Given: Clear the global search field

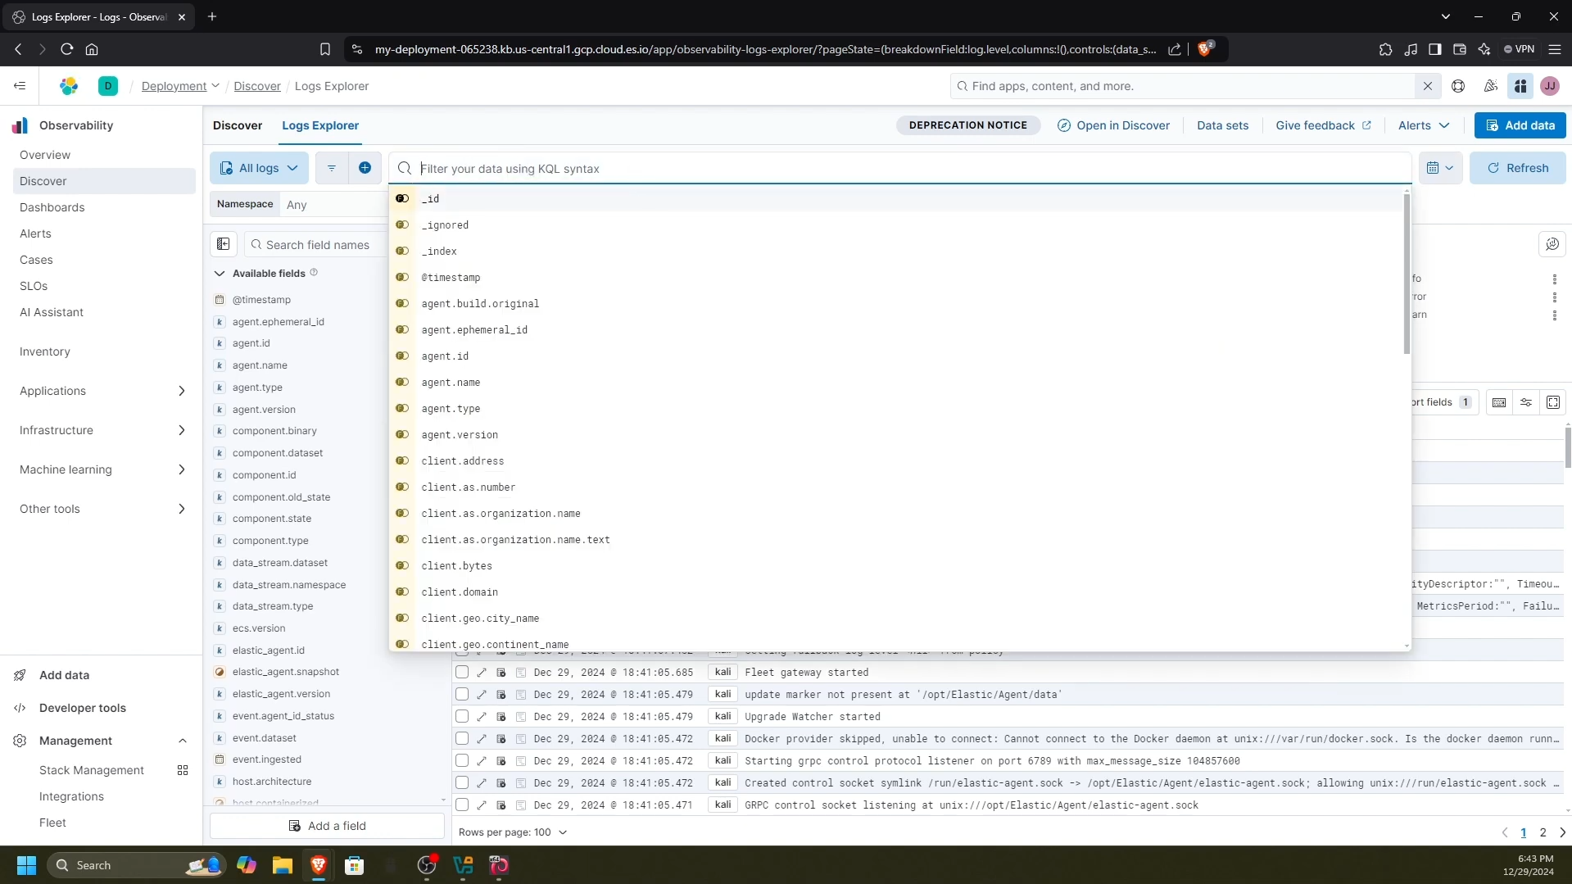Looking at the screenshot, I should point(1428,86).
